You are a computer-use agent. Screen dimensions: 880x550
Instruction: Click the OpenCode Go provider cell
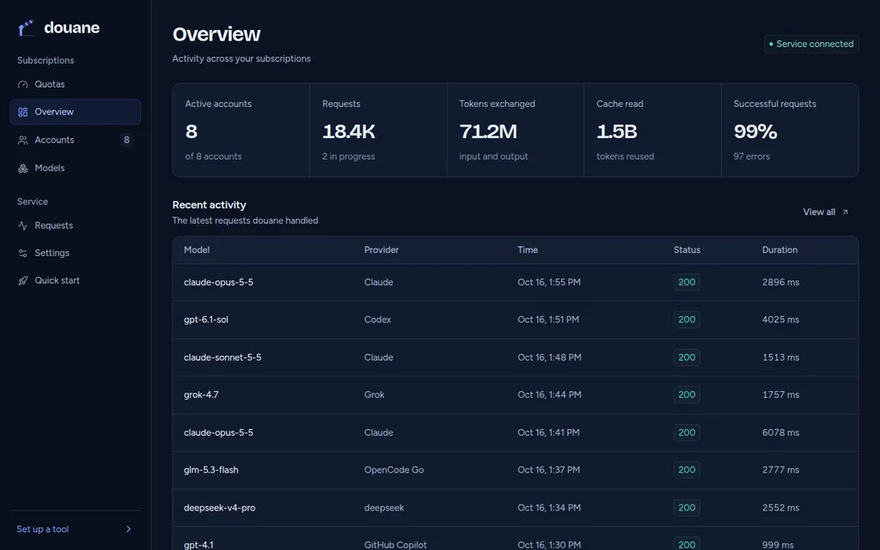(394, 470)
